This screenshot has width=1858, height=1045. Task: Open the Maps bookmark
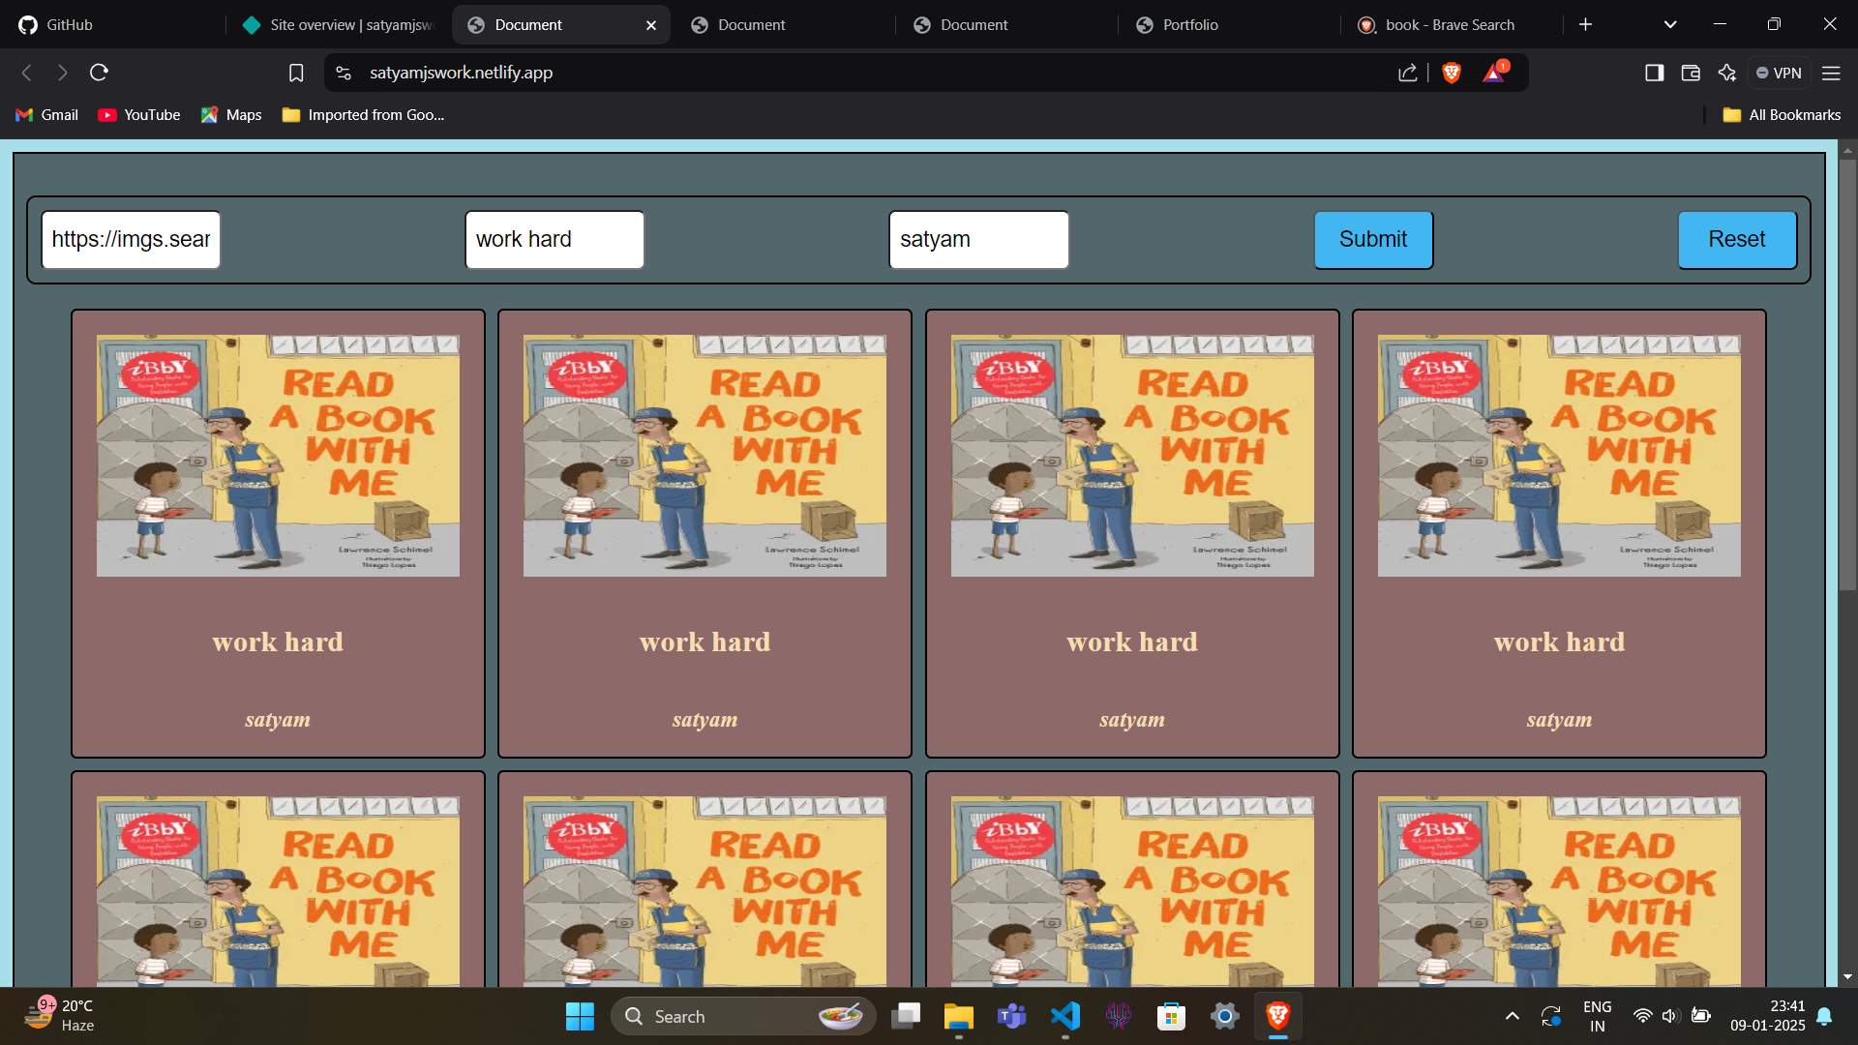[231, 115]
